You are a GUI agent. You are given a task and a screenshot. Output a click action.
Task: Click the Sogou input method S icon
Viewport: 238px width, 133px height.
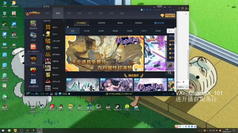(x=176, y=126)
